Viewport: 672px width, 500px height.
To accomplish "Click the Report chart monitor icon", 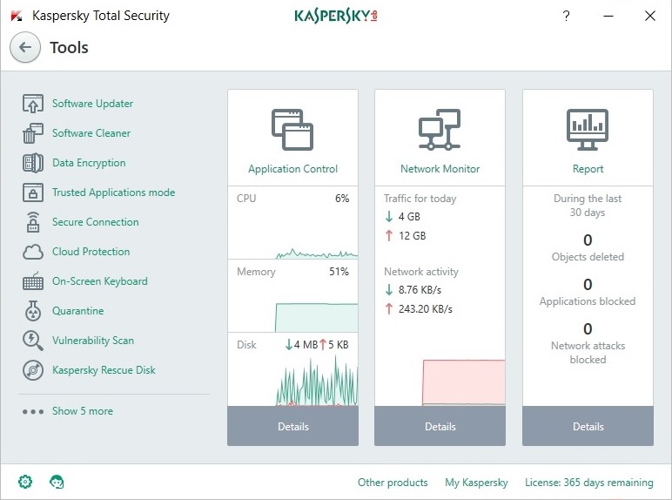I will [588, 130].
